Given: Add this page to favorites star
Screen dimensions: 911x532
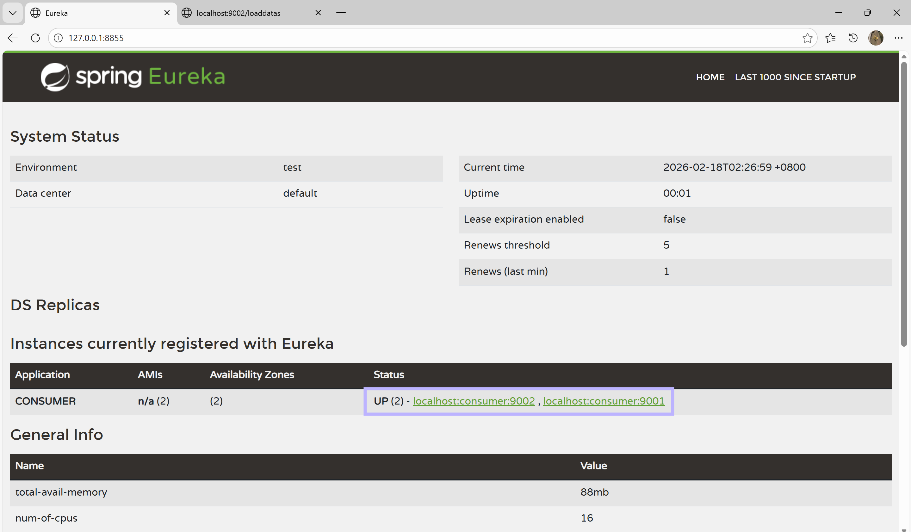Looking at the screenshot, I should pyautogui.click(x=808, y=38).
